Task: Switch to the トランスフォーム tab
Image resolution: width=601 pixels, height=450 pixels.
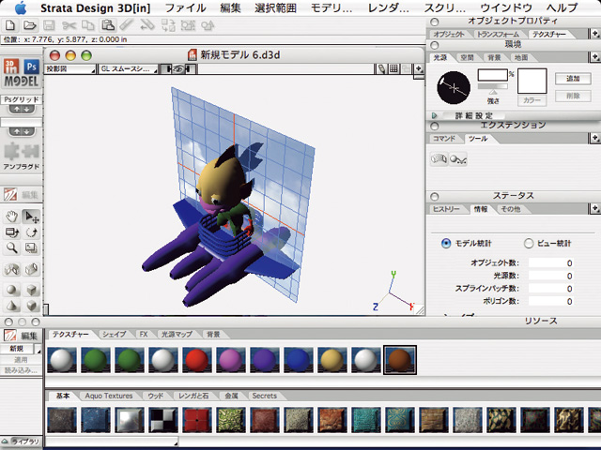Action: click(498, 35)
